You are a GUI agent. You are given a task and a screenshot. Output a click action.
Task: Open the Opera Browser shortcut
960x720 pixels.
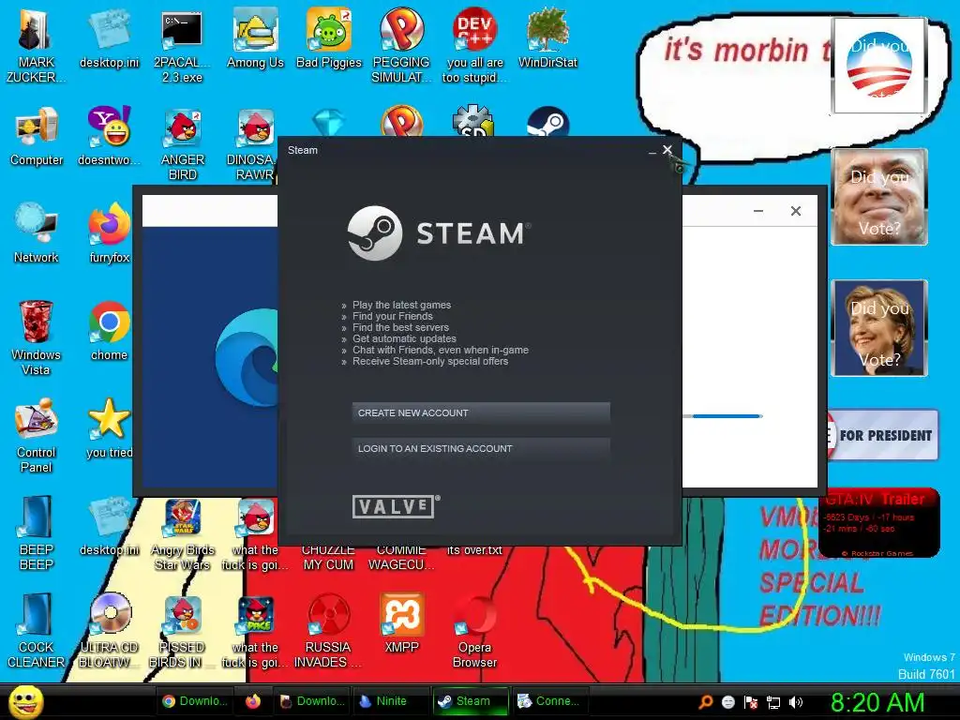coord(474,631)
